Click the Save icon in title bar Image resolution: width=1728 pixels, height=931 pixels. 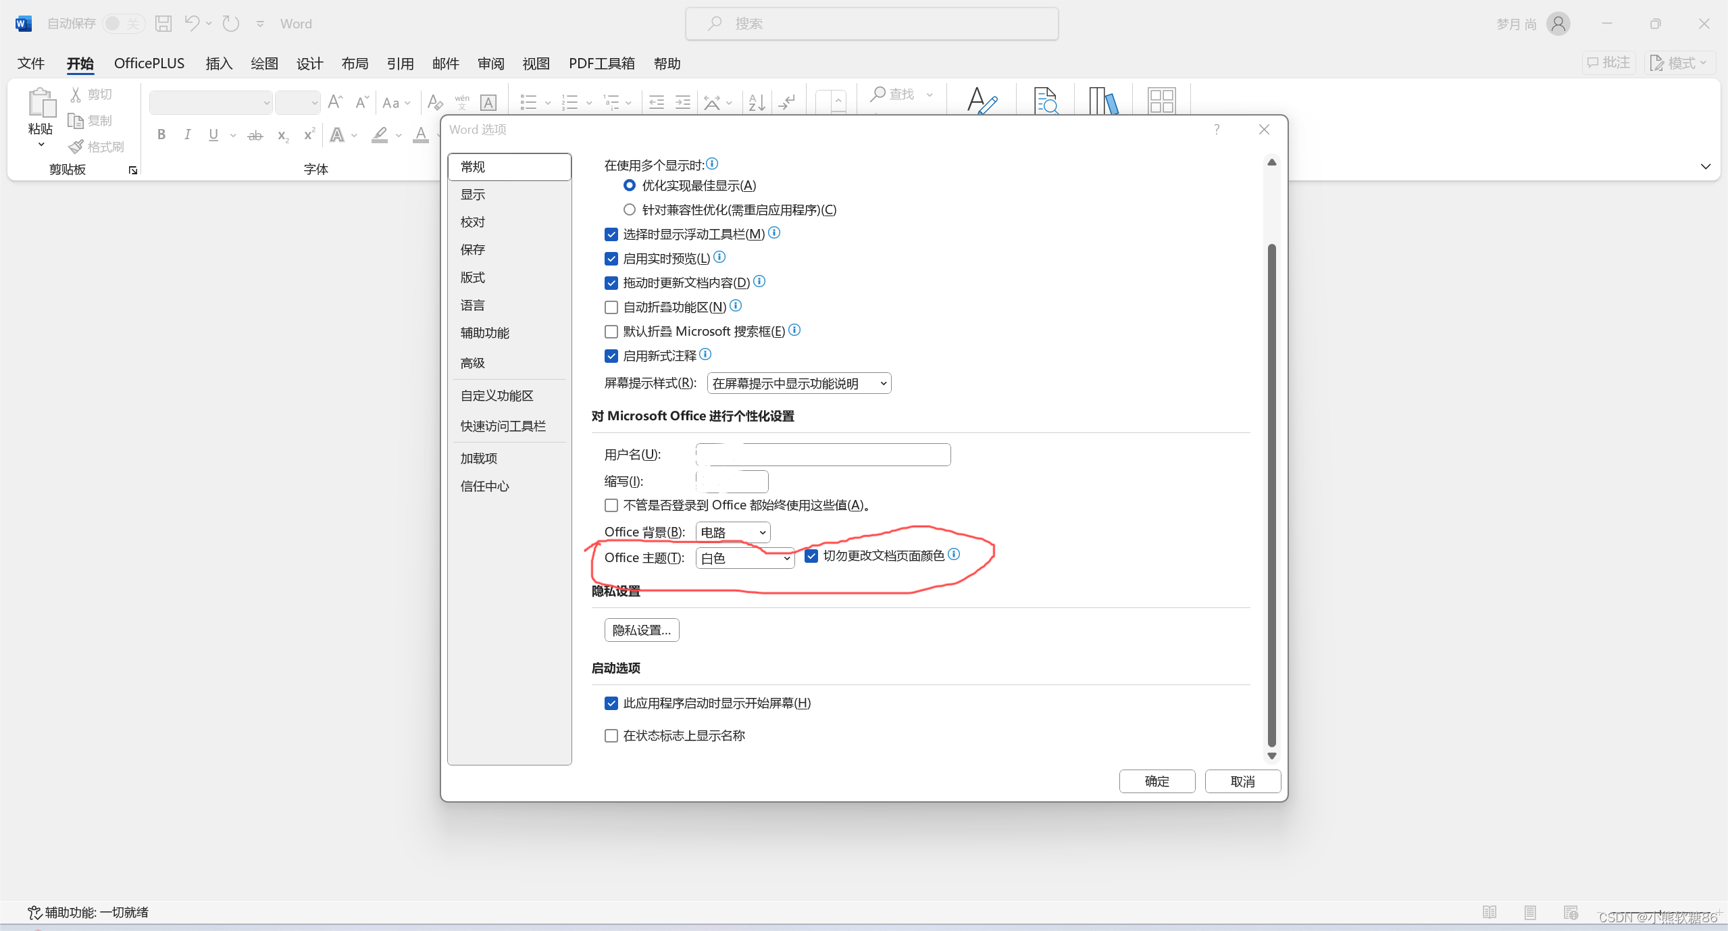[x=163, y=24]
